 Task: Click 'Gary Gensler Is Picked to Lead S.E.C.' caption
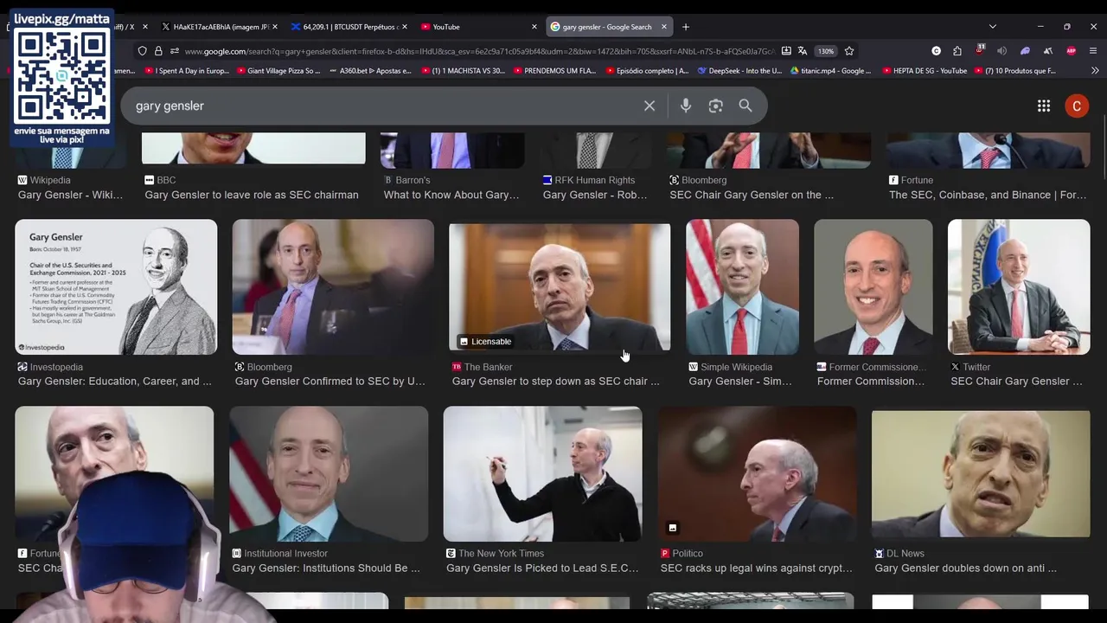click(542, 568)
